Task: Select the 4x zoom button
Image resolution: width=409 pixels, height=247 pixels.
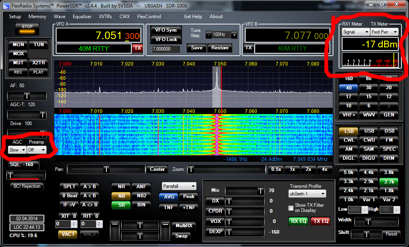Action: pyautogui.click(x=324, y=169)
